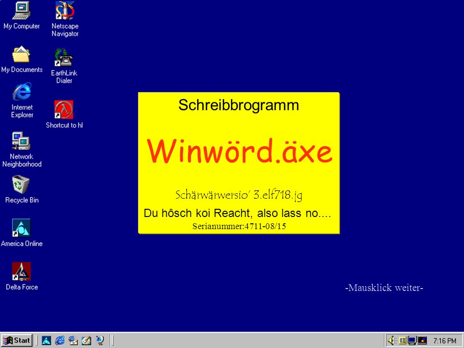Click the 7:16 PM clock
This screenshot has height=348, width=464.
point(445,341)
